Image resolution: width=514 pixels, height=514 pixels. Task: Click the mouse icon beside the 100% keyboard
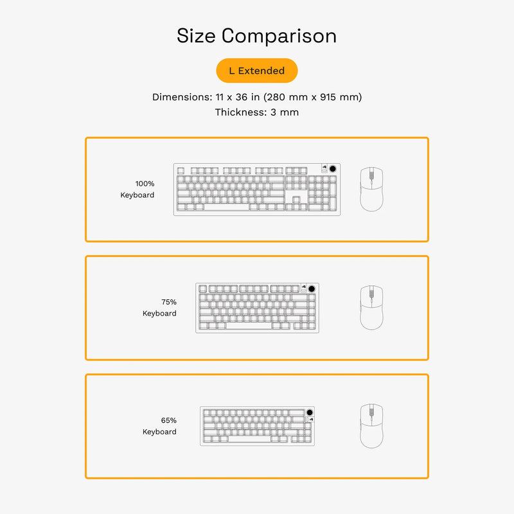[371, 190]
